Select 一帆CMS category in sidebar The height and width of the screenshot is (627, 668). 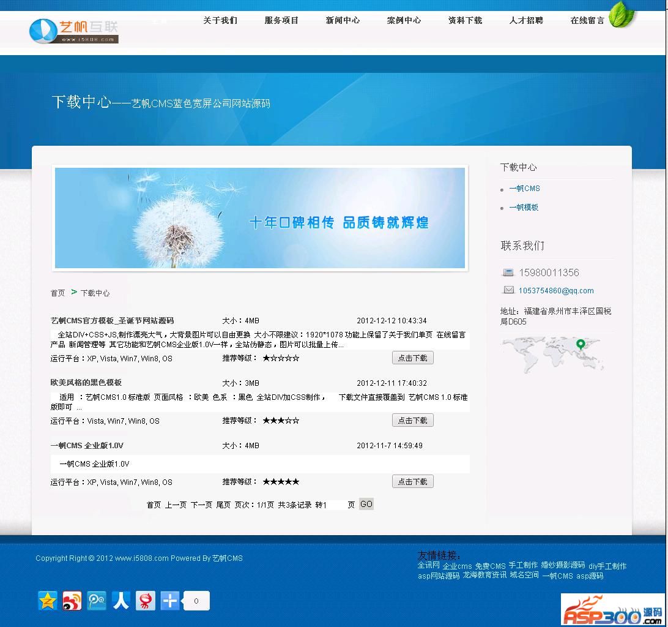tap(524, 189)
